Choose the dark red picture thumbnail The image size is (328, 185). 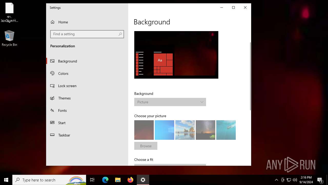[x=144, y=130]
